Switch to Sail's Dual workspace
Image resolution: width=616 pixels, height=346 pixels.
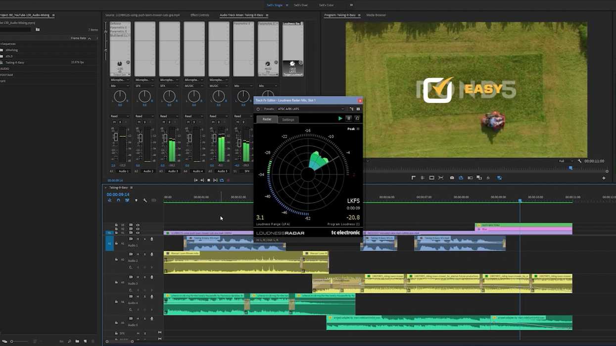pos(300,5)
